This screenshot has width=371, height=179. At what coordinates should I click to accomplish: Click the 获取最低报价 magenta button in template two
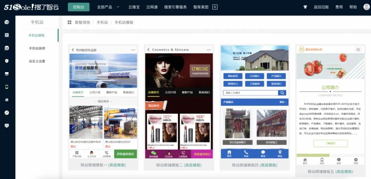[202, 154]
